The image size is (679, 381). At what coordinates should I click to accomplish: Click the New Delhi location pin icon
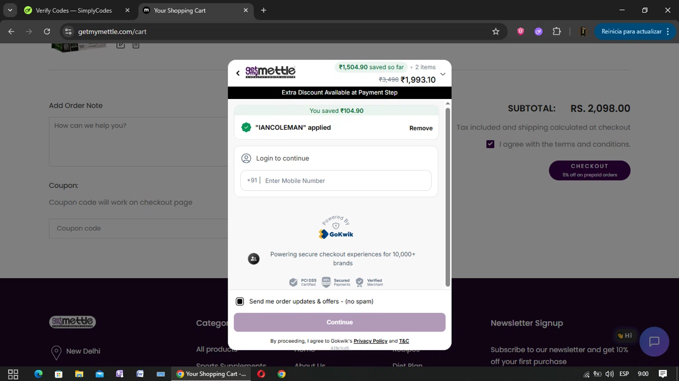point(56,353)
